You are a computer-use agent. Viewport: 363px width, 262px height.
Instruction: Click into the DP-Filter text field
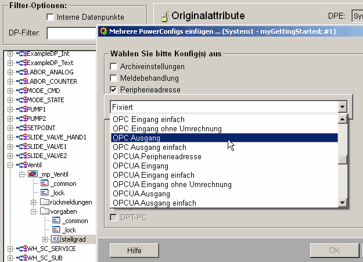click(69, 33)
